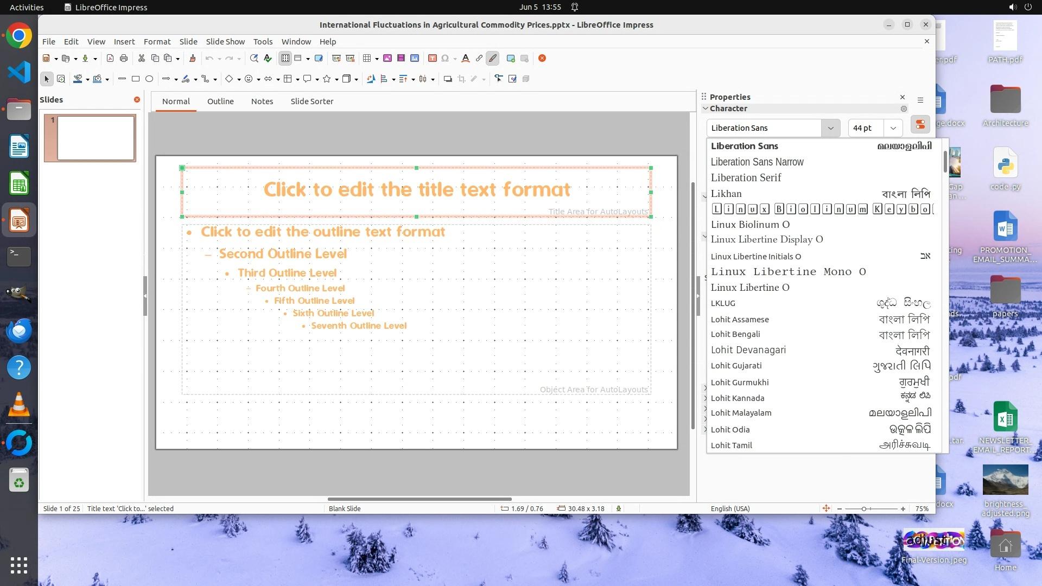
Task: Open the Fontwork text icon
Action: (466, 59)
